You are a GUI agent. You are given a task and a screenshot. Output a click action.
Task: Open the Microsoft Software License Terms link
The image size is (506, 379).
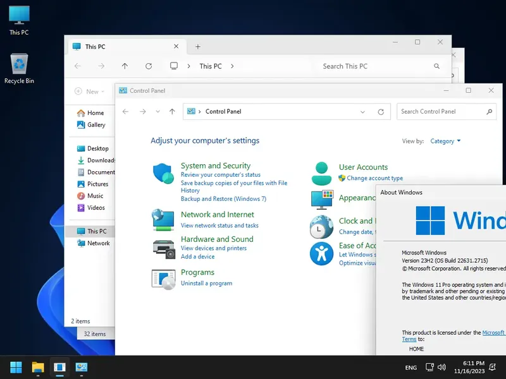[493, 332]
